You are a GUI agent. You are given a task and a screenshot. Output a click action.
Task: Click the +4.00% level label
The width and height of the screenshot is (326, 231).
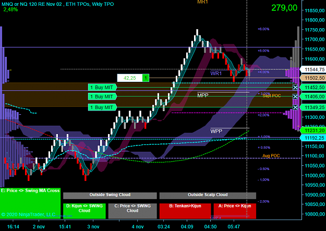263,72
